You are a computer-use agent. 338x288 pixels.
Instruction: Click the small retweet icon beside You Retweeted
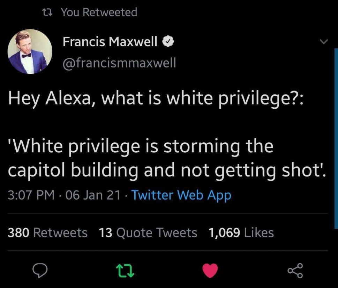point(46,12)
